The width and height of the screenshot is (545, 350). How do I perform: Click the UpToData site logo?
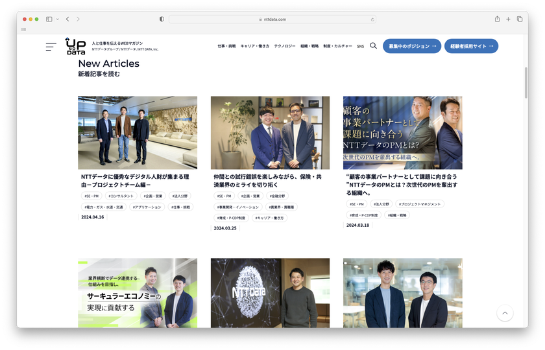[75, 46]
